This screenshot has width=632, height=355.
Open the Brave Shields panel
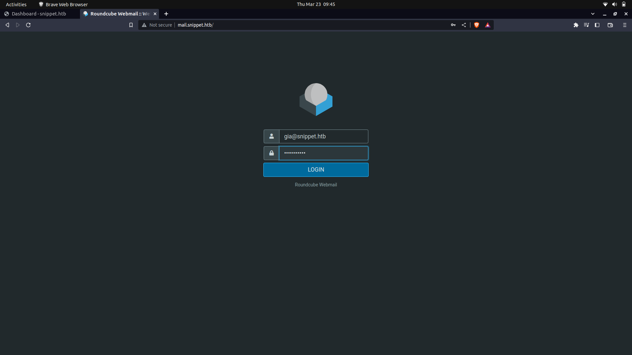pos(477,25)
